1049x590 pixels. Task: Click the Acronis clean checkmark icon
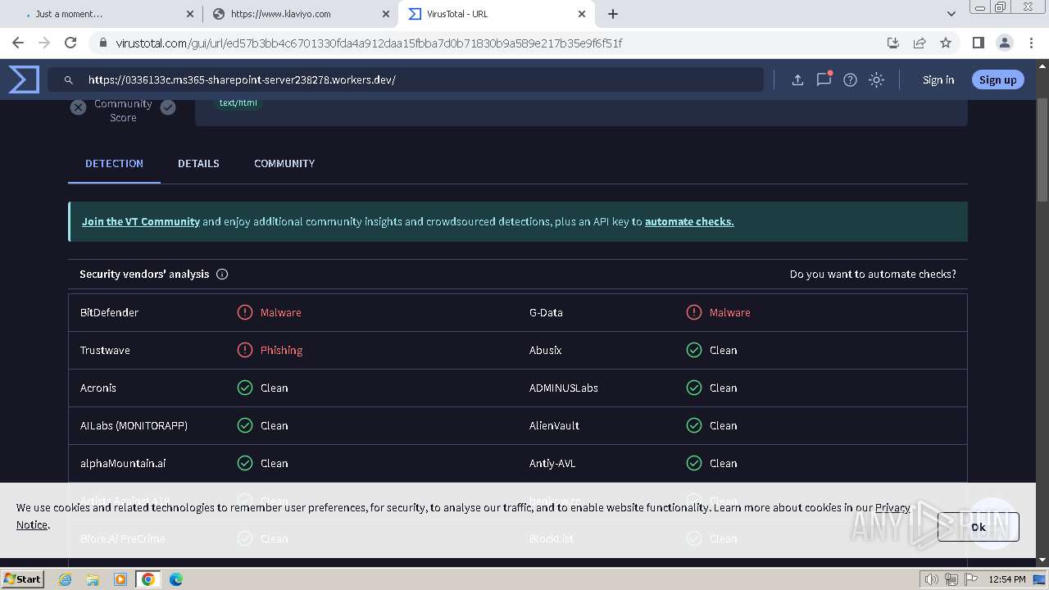pos(245,388)
